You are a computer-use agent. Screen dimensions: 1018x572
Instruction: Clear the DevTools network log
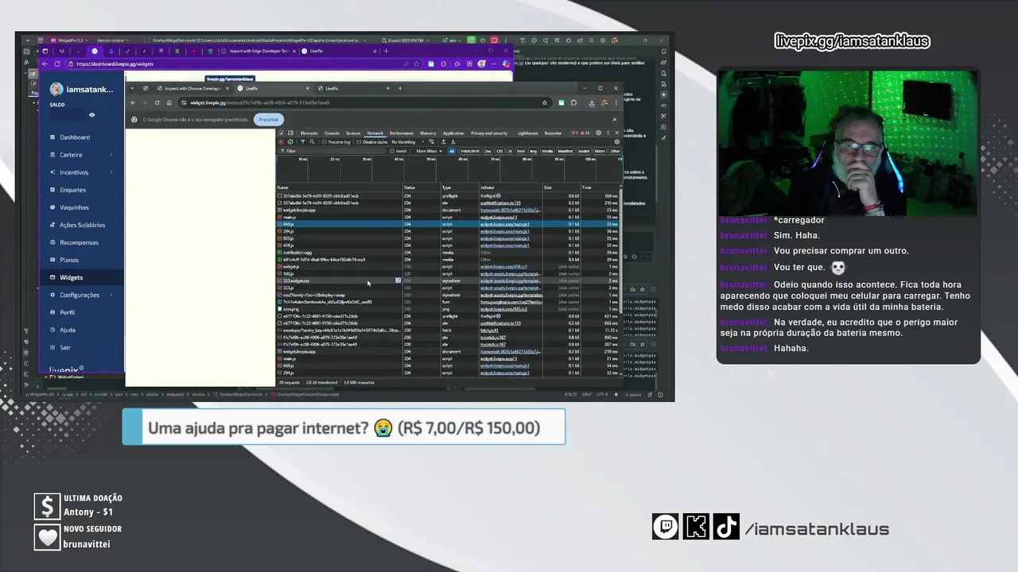(x=290, y=142)
